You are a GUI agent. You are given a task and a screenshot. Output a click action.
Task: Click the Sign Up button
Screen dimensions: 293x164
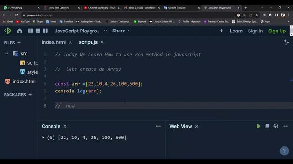point(277,31)
